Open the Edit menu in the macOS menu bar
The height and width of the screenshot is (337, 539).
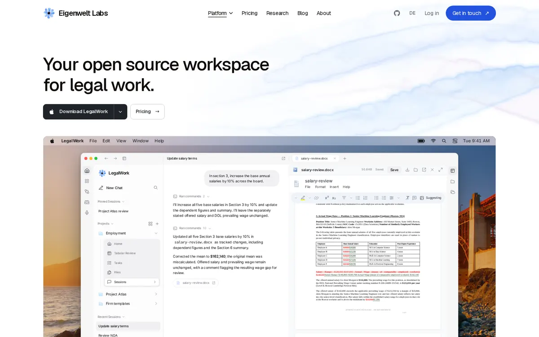coord(106,141)
